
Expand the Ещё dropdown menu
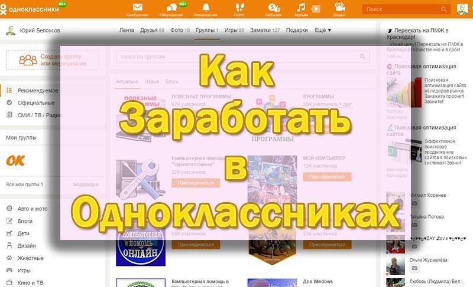323,30
